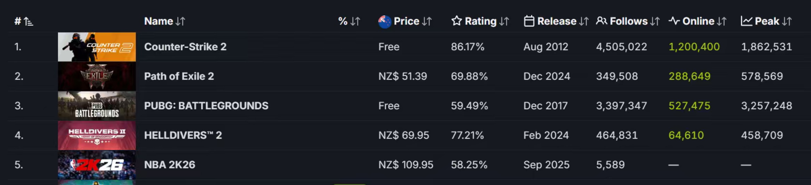Click the sort arrows beside Name
The height and width of the screenshot is (185, 811).
point(180,22)
